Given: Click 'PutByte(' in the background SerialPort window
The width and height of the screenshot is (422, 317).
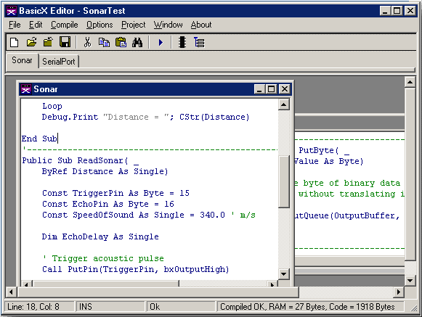Looking at the screenshot, I should (x=318, y=150).
